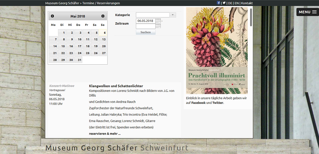This screenshot has height=154, width=319.
Task: Select May 23 in calendar
Action: pyautogui.click(x=70, y=53)
